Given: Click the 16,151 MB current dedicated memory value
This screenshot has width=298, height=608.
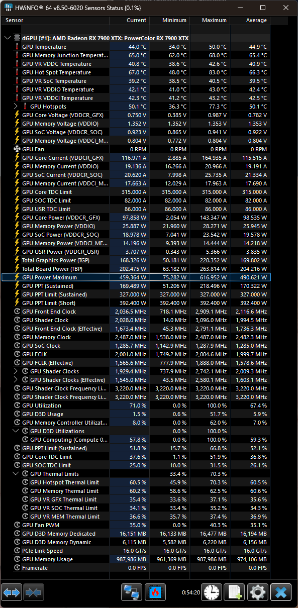Looking at the screenshot, I should click(x=132, y=534).
